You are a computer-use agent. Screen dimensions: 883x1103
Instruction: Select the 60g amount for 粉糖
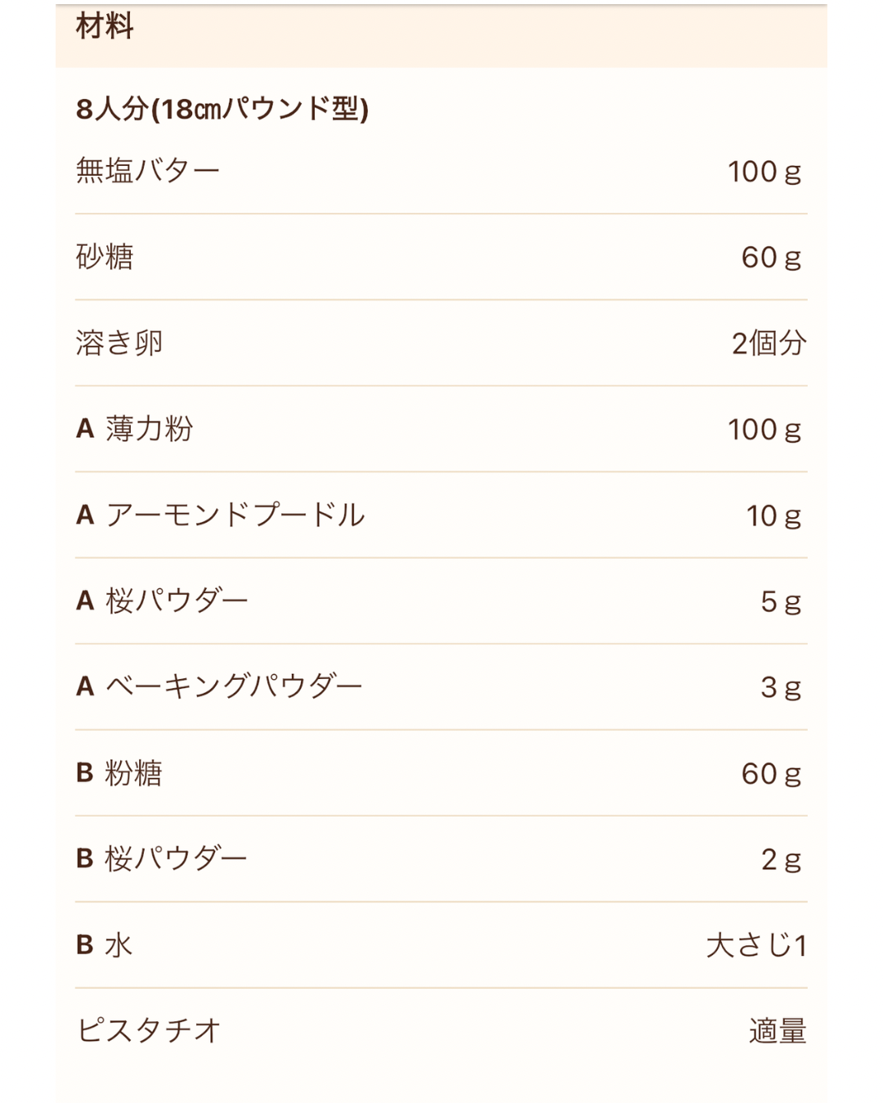click(772, 774)
